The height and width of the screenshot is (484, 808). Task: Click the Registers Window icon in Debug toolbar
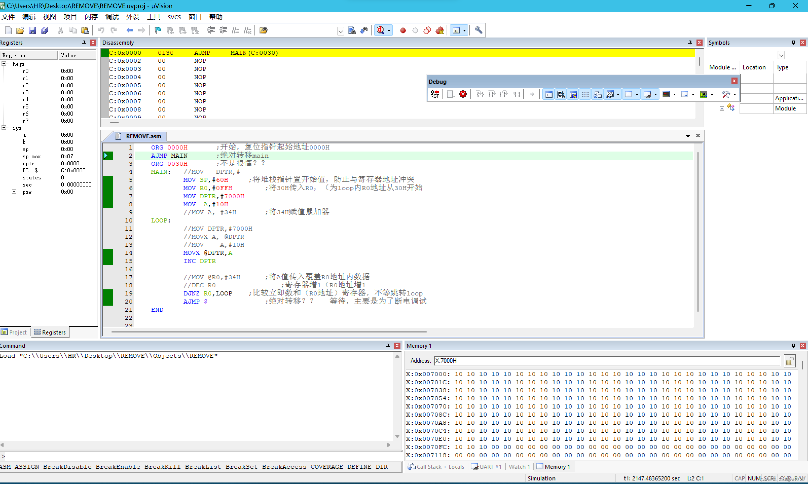click(585, 94)
